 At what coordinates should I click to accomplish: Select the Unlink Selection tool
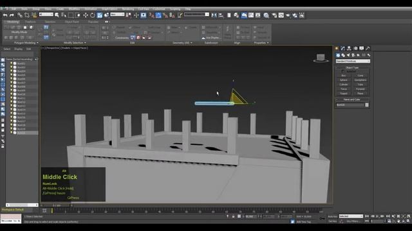(x=27, y=15)
